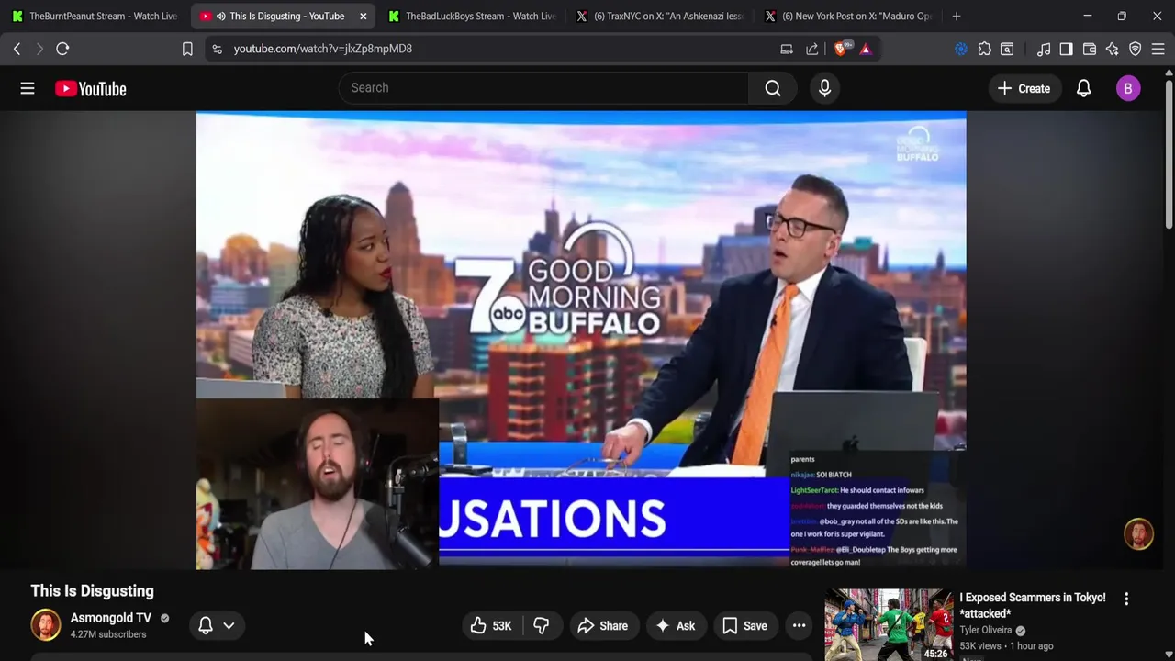Go to YouTube home via logo
1175x661 pixels.
pyautogui.click(x=90, y=88)
